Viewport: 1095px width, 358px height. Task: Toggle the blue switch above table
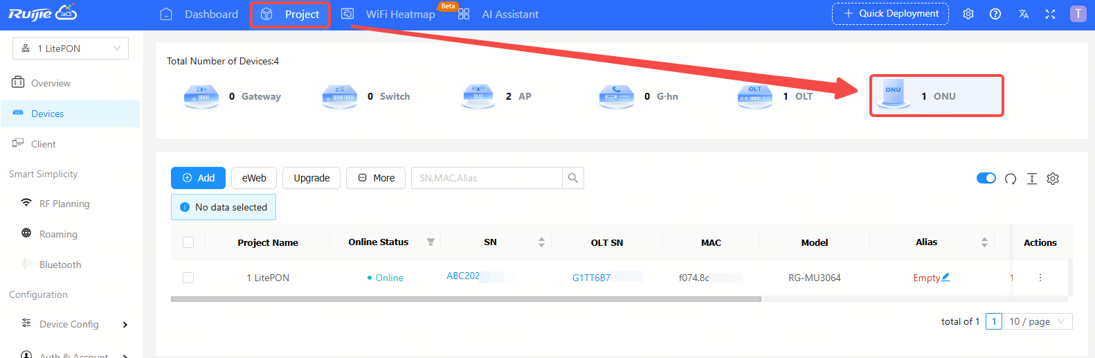pos(986,178)
